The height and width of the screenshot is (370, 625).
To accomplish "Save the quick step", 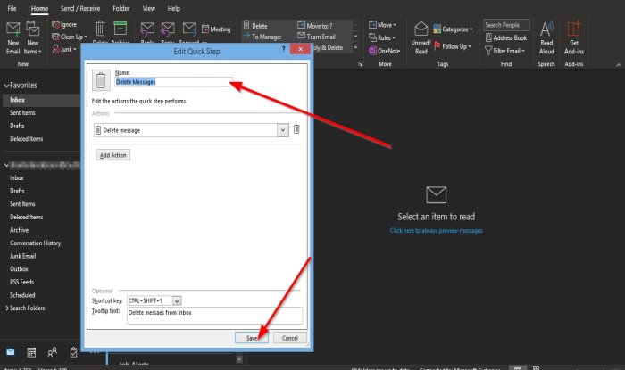I will coord(252,338).
